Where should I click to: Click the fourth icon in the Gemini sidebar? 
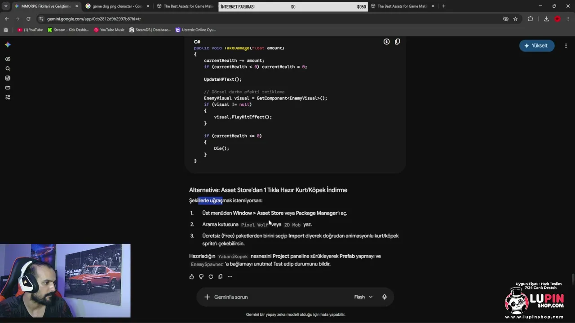8,87
